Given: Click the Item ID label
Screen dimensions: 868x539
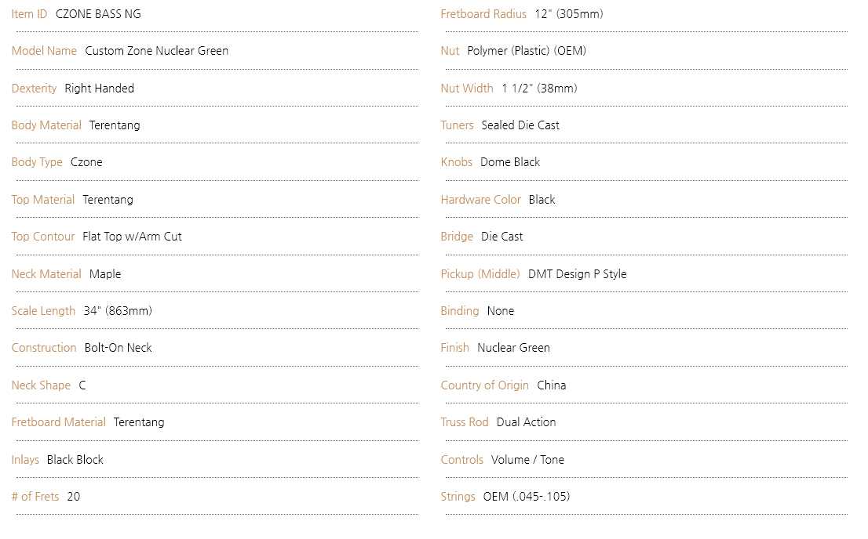Looking at the screenshot, I should (x=29, y=14).
